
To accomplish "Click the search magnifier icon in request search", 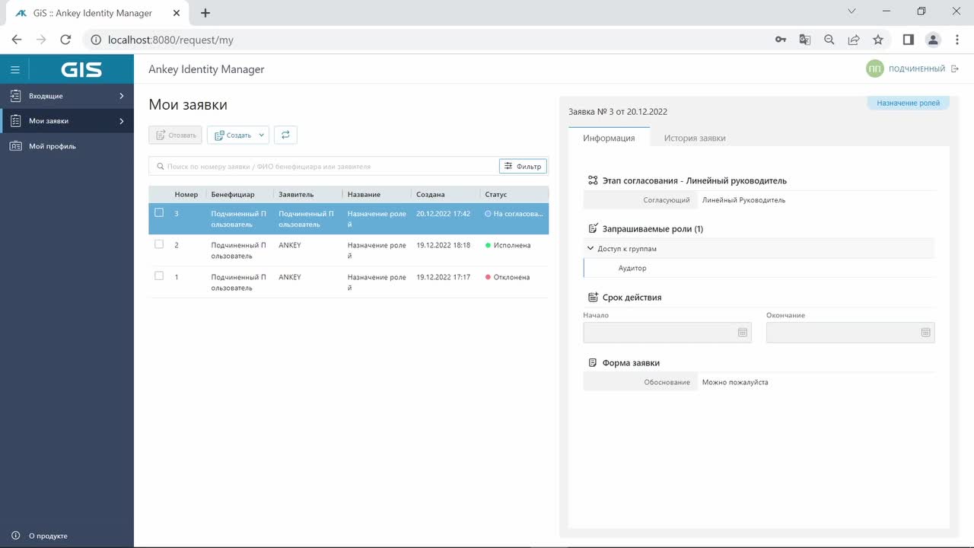I will 160,166.
